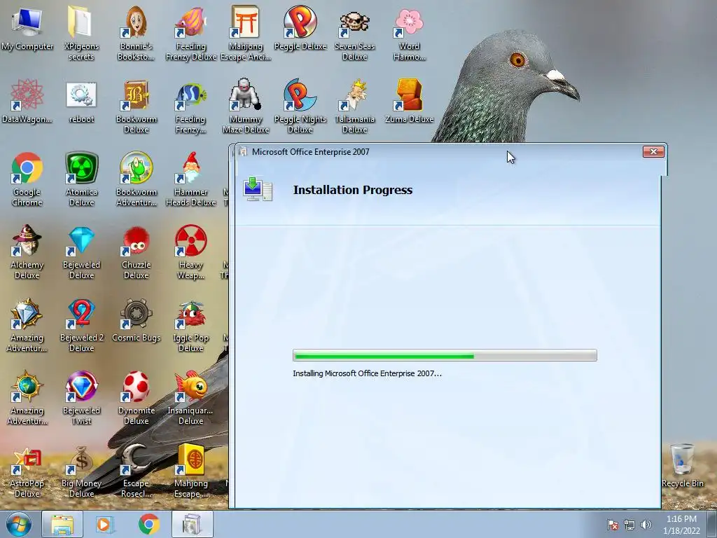
Task: Launch Bejeweled 2 Deluxe shortcut
Action: pos(81,325)
